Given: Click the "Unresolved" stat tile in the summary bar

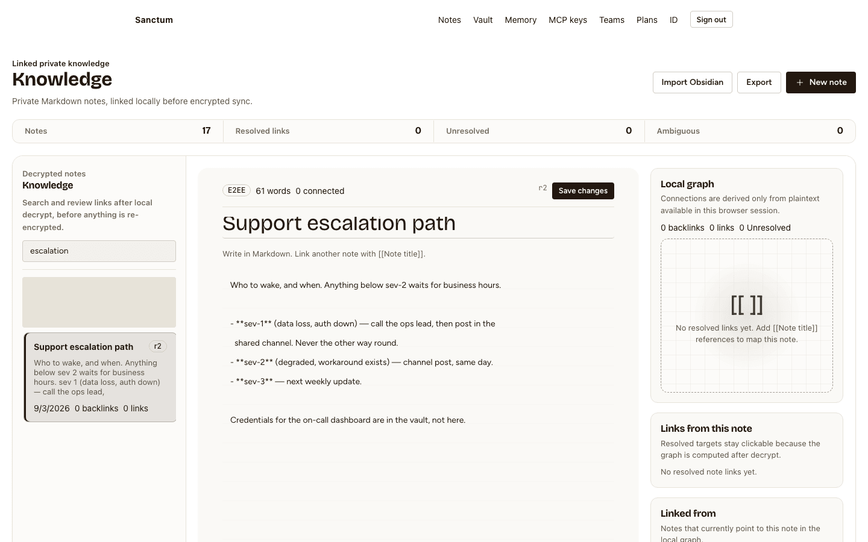Looking at the screenshot, I should (x=539, y=131).
